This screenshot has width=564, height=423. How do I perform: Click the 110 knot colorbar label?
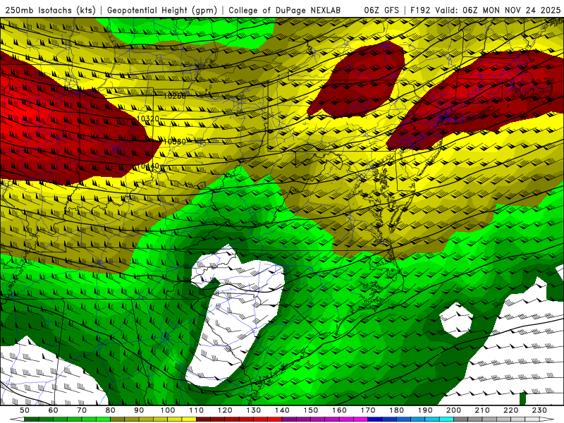click(x=197, y=410)
